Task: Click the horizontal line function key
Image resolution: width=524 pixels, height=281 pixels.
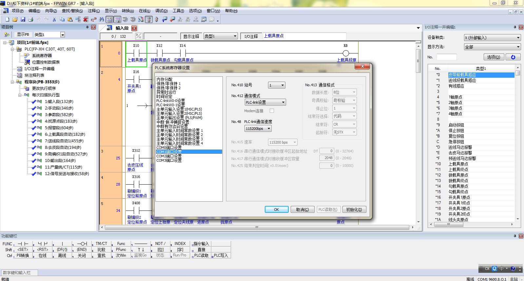Action: [141, 244]
